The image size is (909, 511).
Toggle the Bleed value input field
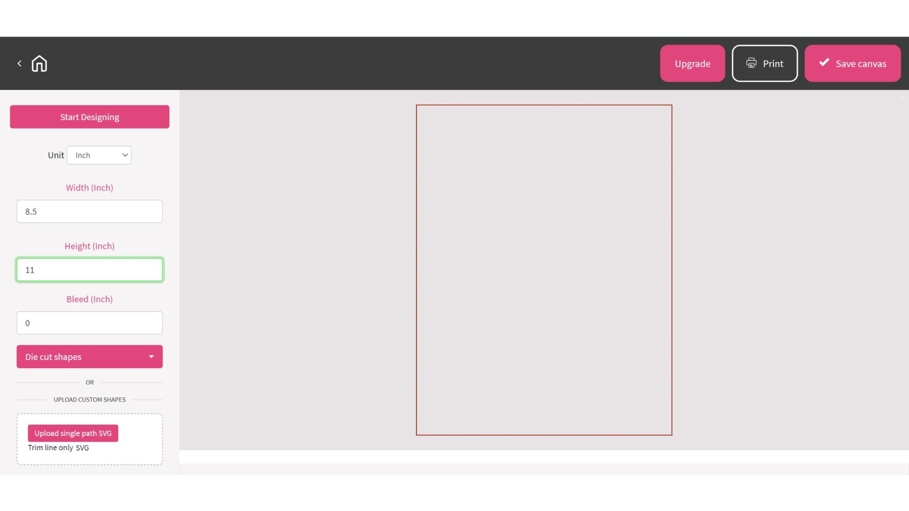[x=89, y=322]
